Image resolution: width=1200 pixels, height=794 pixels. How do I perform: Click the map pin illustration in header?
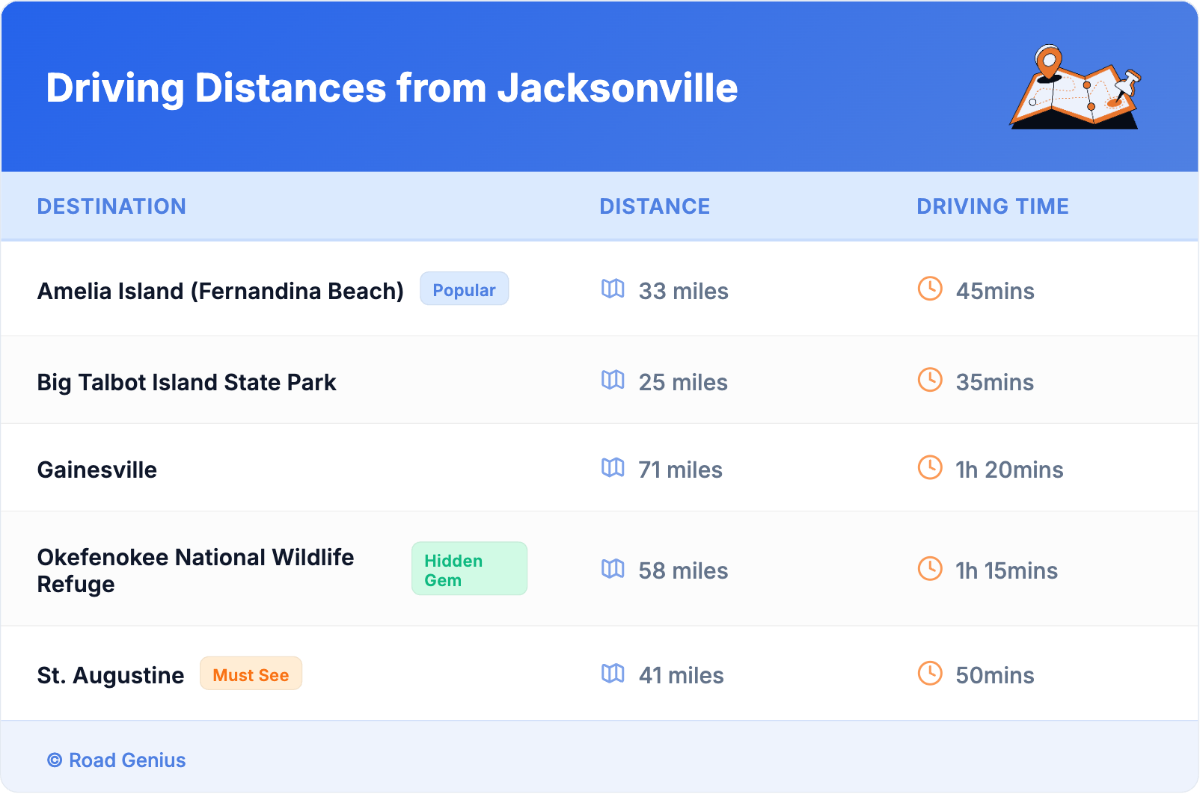[x=1075, y=87]
